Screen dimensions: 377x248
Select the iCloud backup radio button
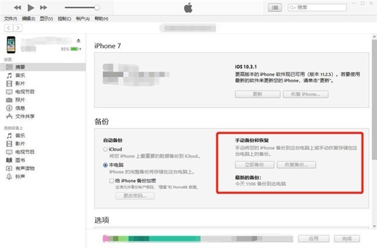click(x=106, y=149)
